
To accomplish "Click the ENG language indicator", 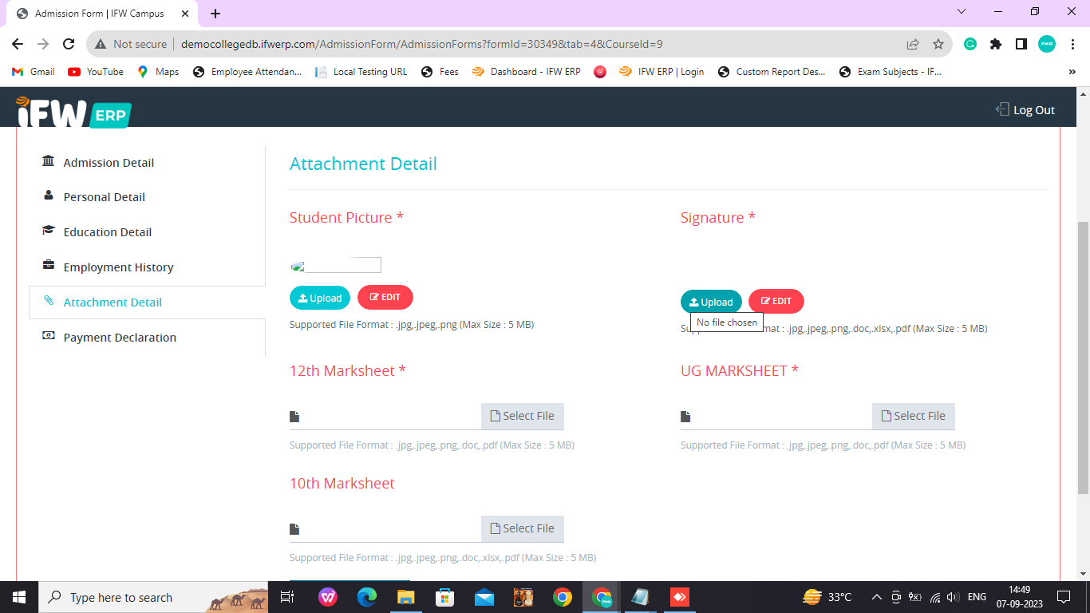I will click(977, 597).
